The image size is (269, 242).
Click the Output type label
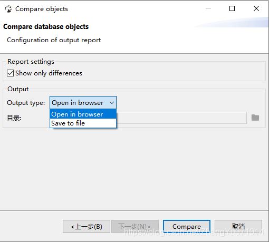click(x=26, y=103)
